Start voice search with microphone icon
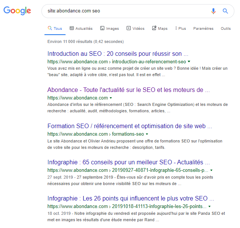The image size is (240, 228). 213,11
